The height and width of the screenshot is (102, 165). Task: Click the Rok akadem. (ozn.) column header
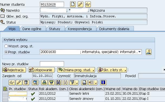coord(54,89)
